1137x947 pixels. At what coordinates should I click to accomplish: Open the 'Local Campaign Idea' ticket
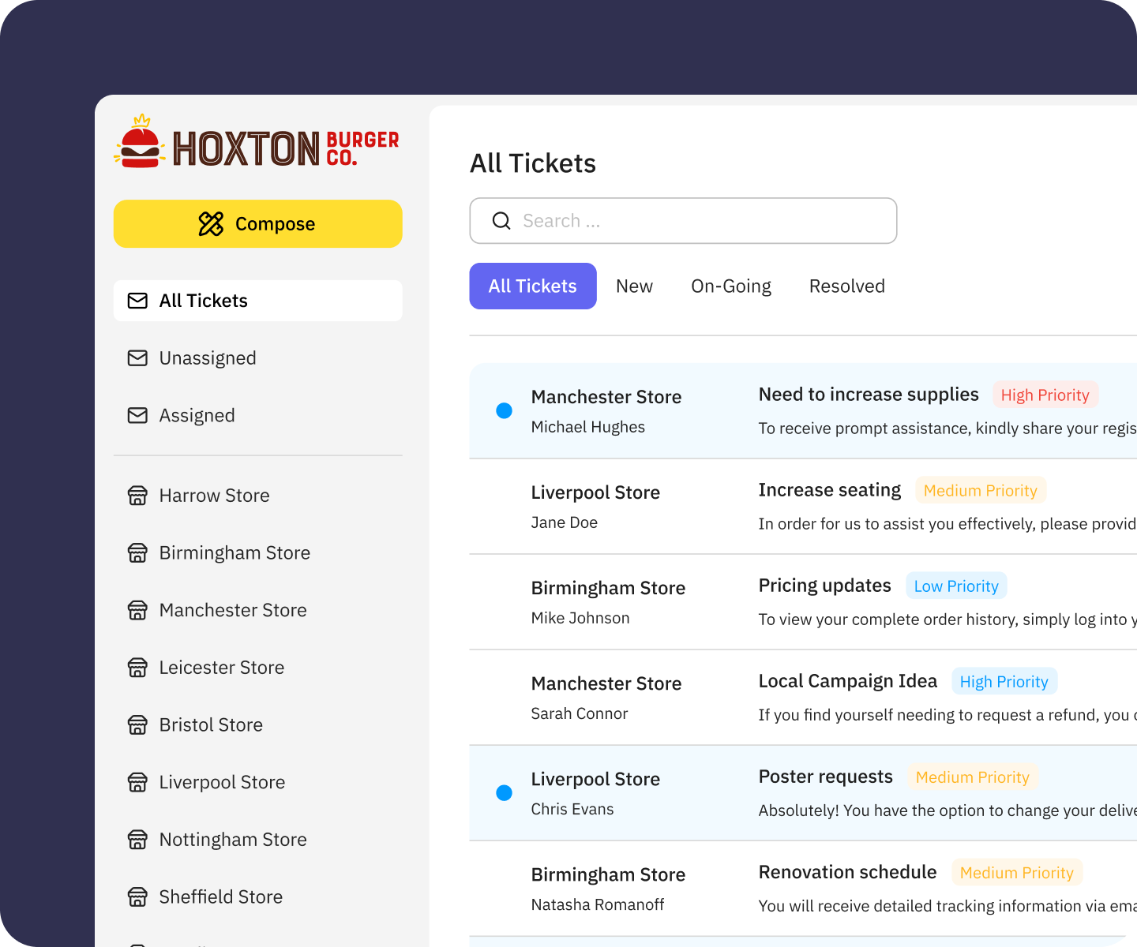click(803, 698)
